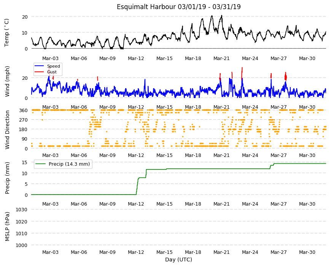Click the Gust legend text

52,72
